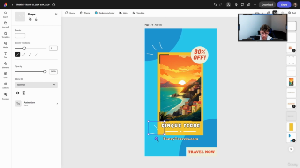
Task: Click the FancyTravels.com text on canvas
Action: pos(180,139)
